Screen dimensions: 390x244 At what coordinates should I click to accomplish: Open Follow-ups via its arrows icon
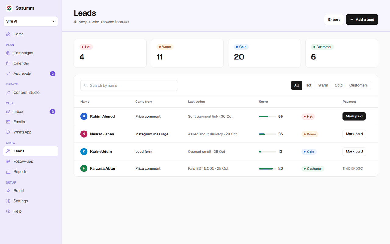(8, 162)
